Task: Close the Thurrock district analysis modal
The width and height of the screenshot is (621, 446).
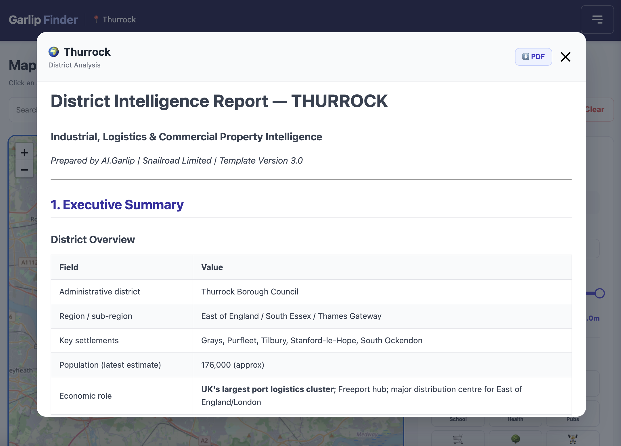Action: tap(566, 57)
